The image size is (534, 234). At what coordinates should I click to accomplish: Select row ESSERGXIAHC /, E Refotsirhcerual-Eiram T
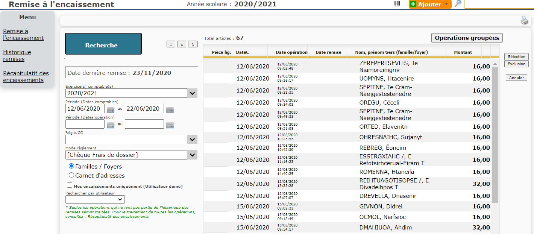point(347,160)
